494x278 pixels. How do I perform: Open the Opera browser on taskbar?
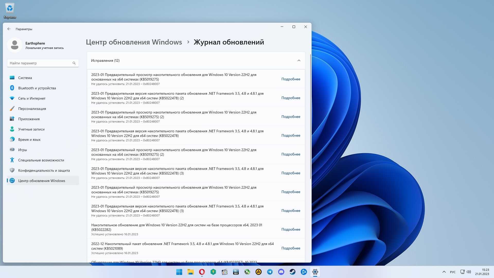pyautogui.click(x=202, y=272)
